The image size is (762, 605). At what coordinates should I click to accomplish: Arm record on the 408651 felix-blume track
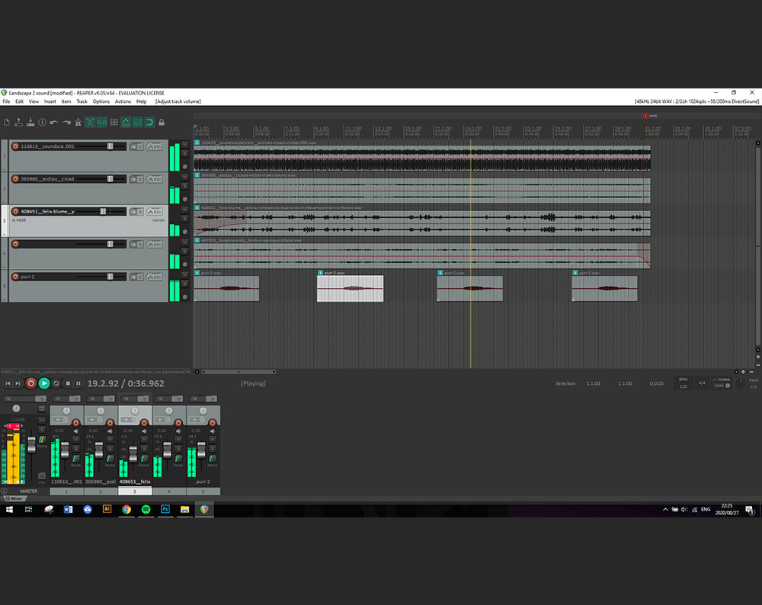tap(14, 211)
